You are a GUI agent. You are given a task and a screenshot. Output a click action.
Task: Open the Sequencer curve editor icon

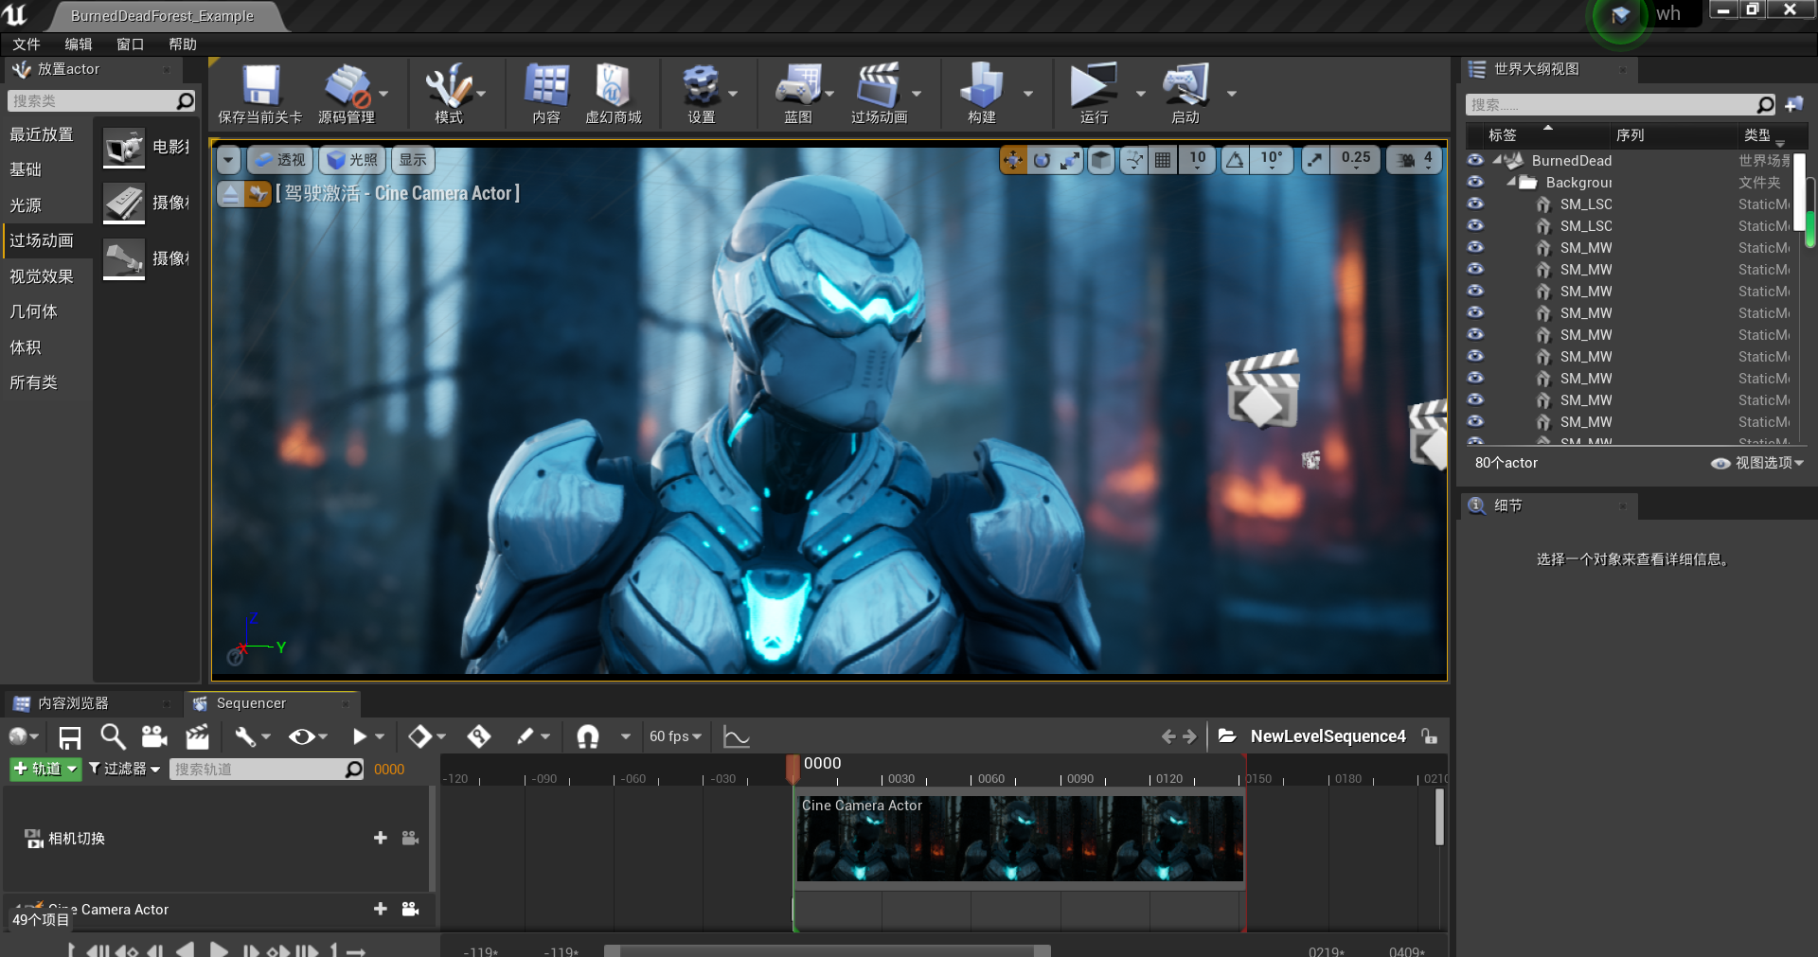(x=736, y=736)
